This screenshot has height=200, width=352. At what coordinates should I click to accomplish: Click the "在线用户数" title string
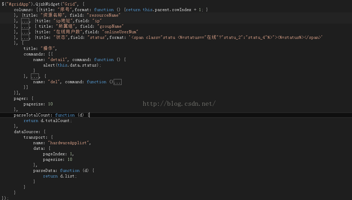coord(69,32)
